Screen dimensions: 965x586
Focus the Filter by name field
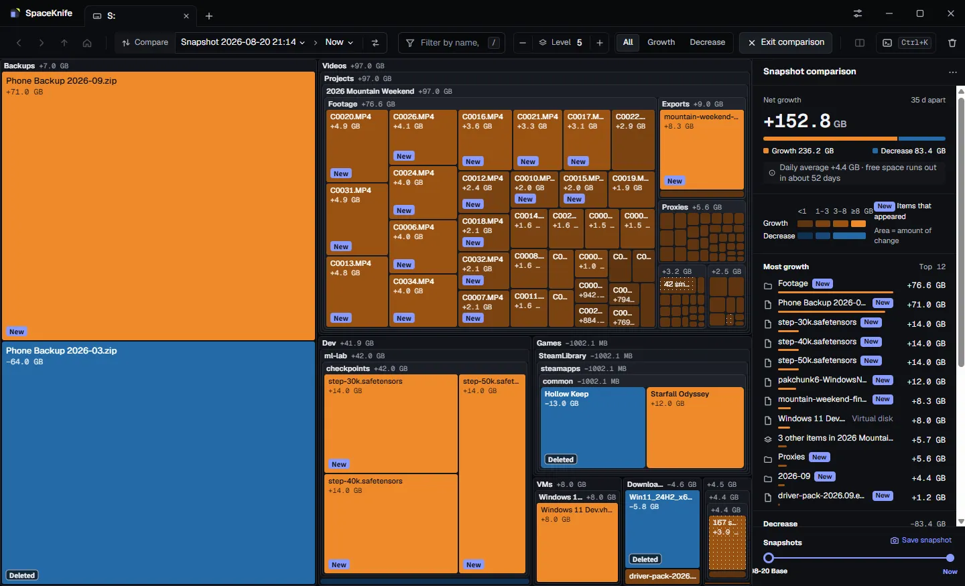pyautogui.click(x=452, y=43)
